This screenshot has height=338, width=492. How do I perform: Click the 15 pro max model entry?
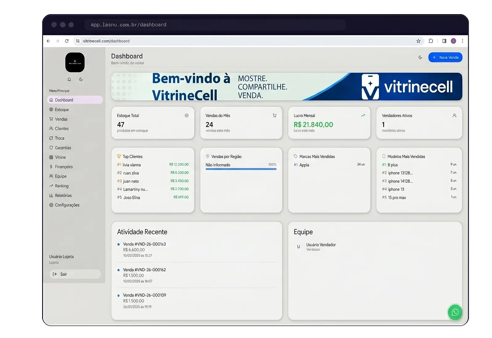point(419,197)
